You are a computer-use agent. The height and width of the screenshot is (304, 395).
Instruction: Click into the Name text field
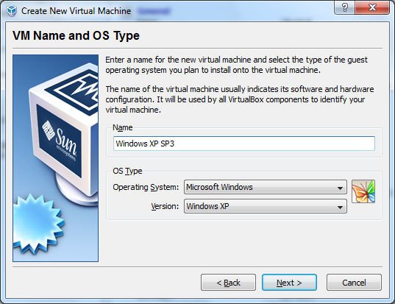point(244,144)
